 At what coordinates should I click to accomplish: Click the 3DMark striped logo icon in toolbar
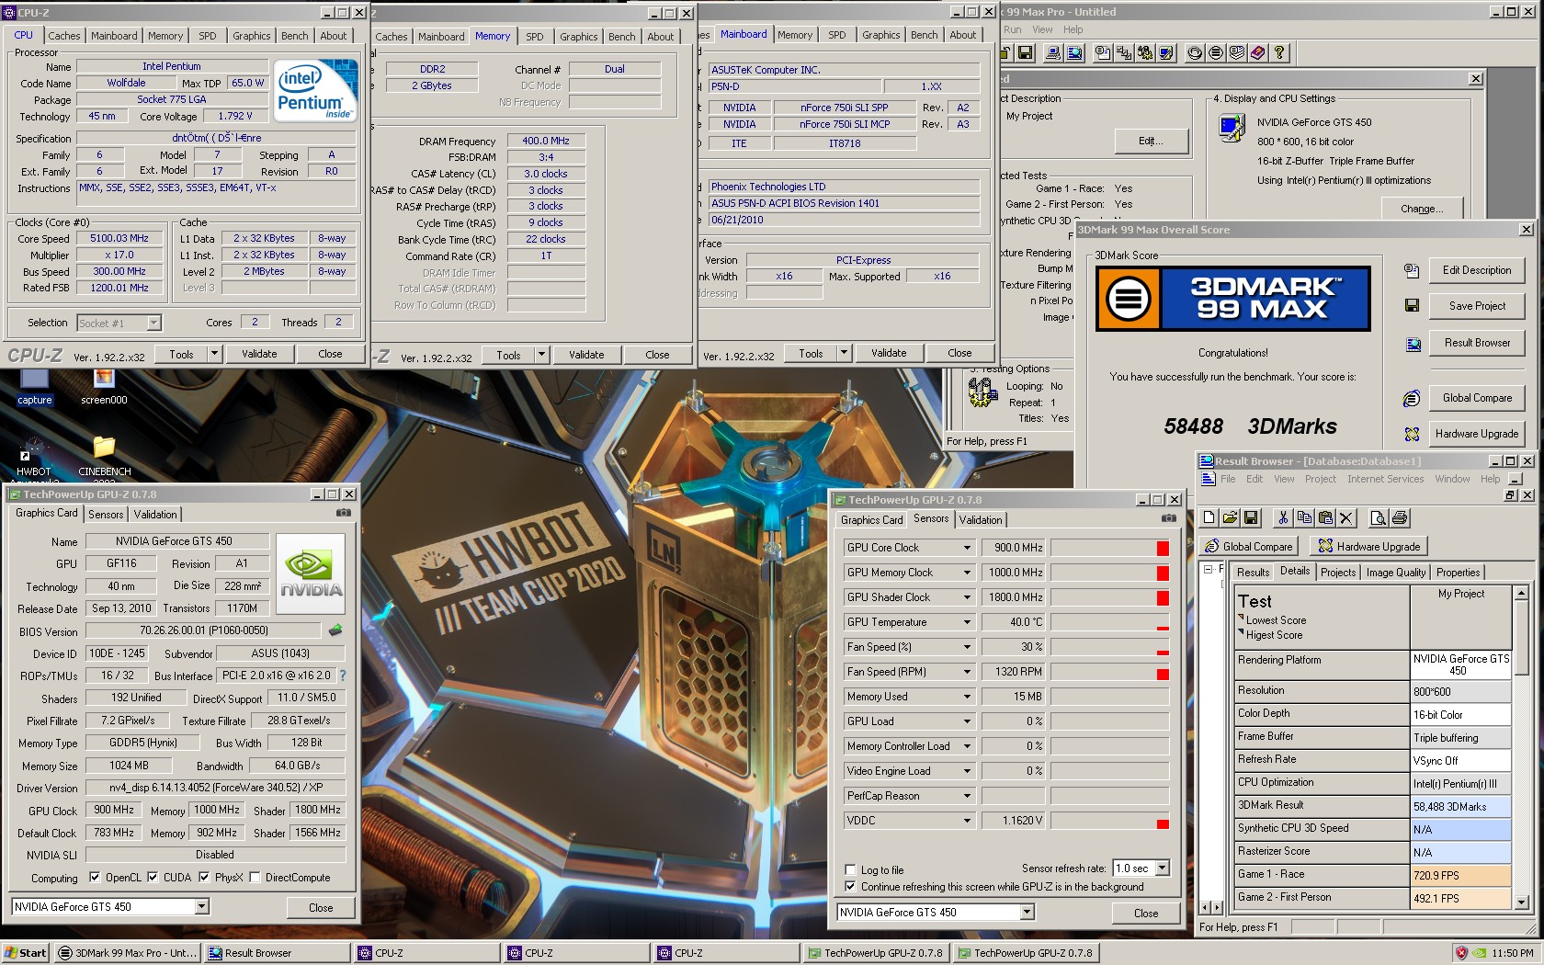[x=1216, y=53]
